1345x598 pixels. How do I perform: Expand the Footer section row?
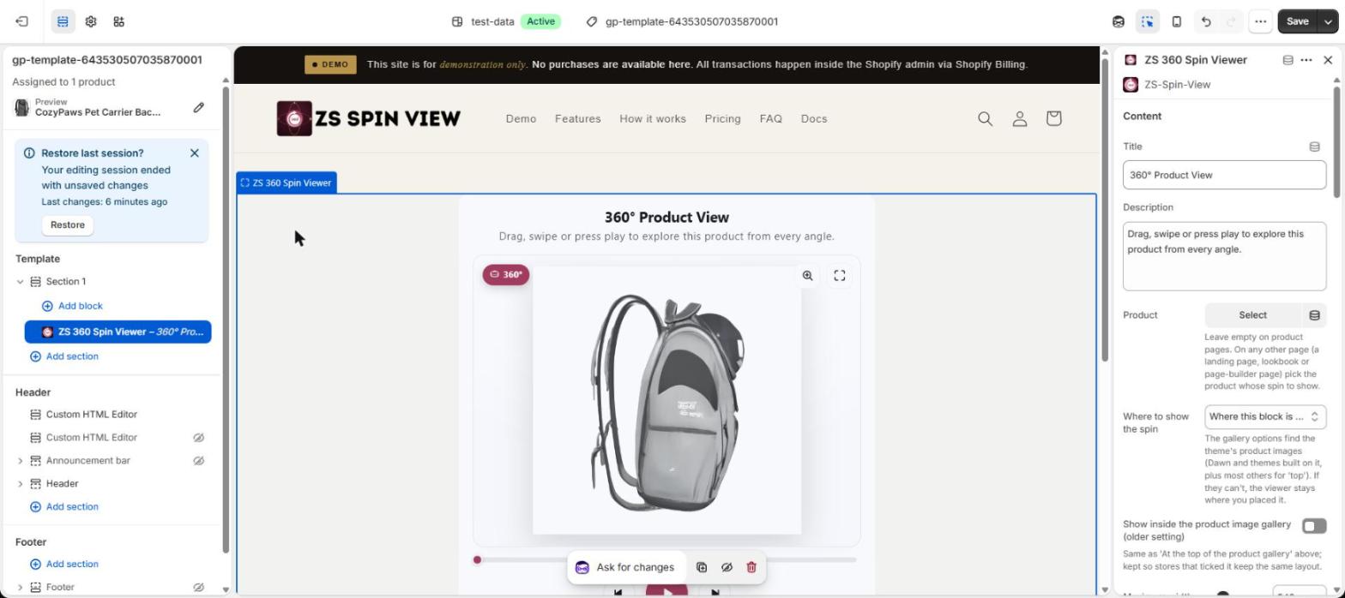tap(21, 588)
